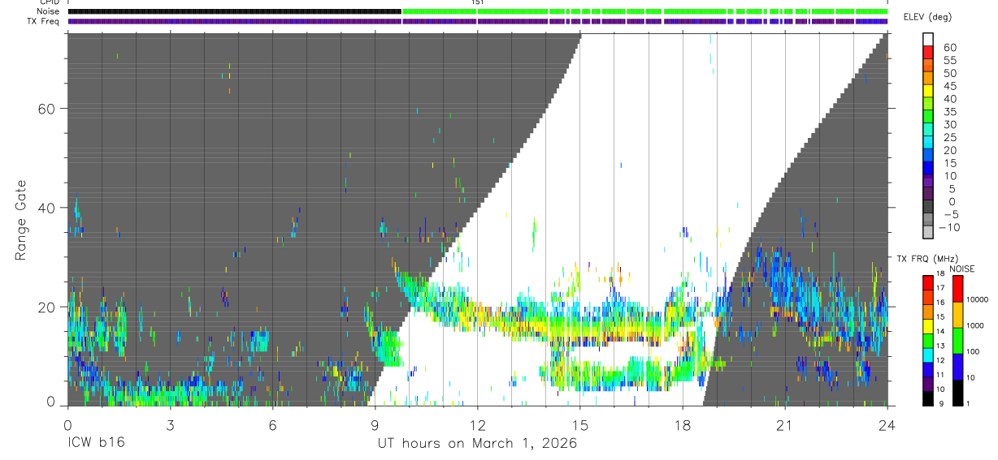Click the 'NOISE' legend title
The width and height of the screenshot is (998, 460).
point(961,269)
